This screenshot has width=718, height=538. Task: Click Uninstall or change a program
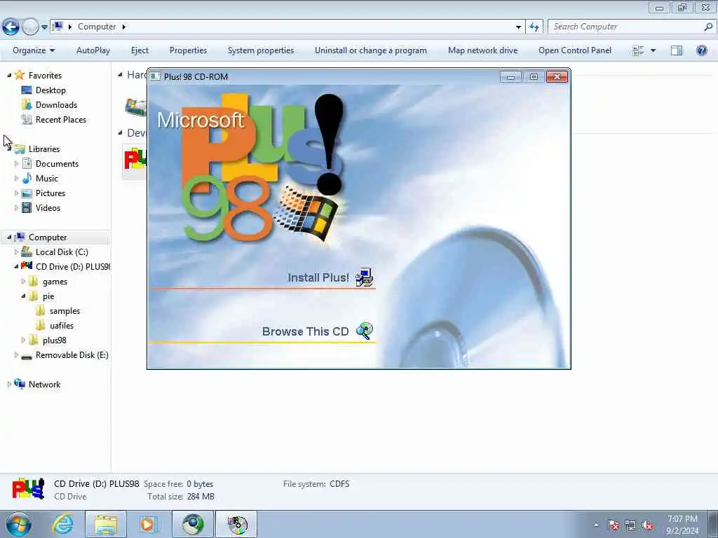pos(371,50)
